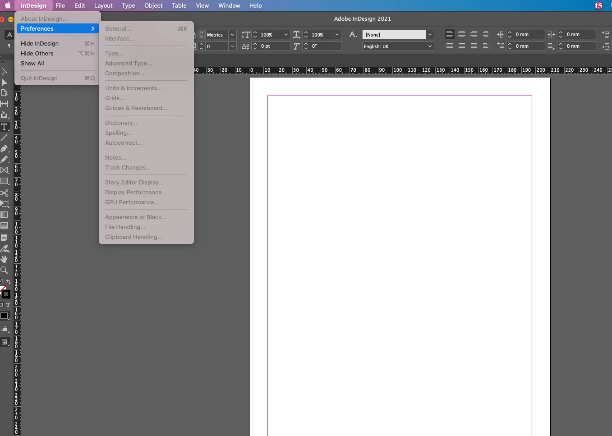Step the Baseline Shift 0 pt value
612x436 pixels.
coord(255,46)
